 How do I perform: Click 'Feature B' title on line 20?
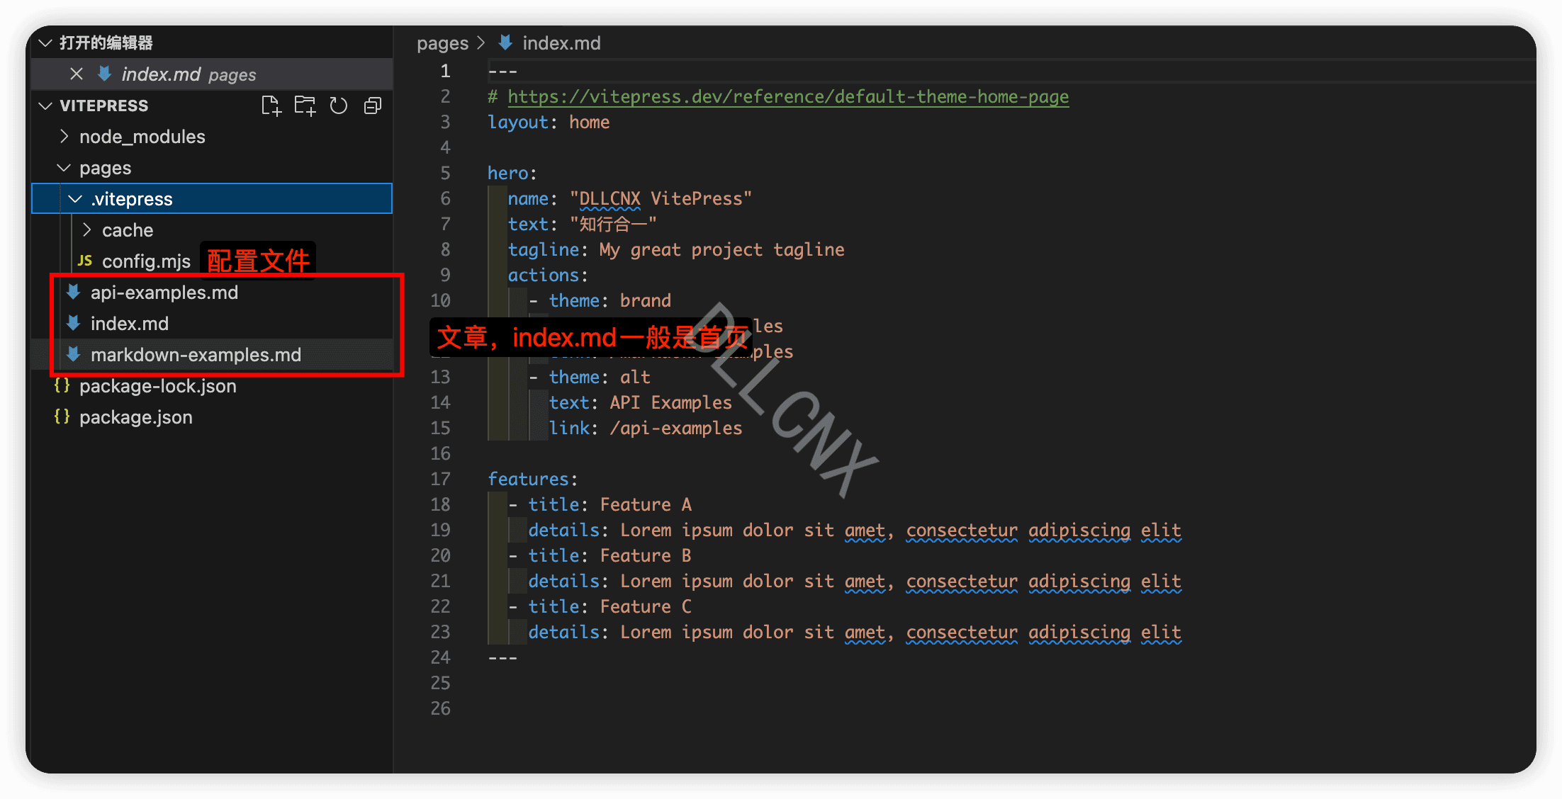(646, 555)
